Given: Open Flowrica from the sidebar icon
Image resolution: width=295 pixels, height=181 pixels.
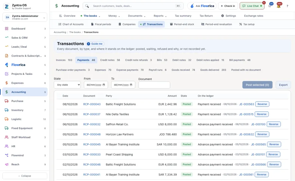Looking at the screenshot, I should 6,65.
